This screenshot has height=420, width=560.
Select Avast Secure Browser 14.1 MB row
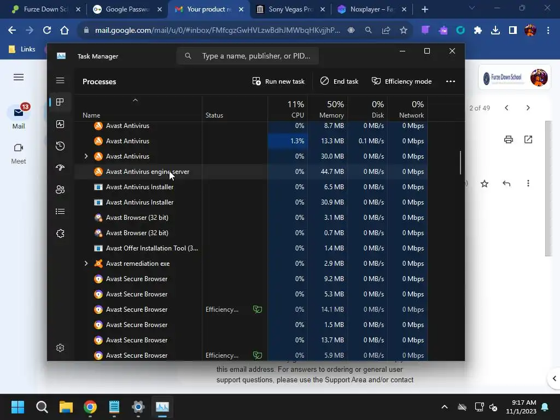coord(251,310)
